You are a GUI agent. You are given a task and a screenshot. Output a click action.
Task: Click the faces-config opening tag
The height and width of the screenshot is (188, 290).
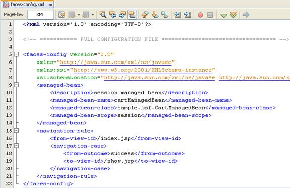point(45,54)
